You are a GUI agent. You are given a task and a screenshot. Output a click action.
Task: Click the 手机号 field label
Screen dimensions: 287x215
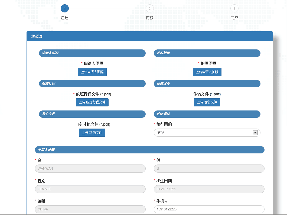click(x=162, y=201)
